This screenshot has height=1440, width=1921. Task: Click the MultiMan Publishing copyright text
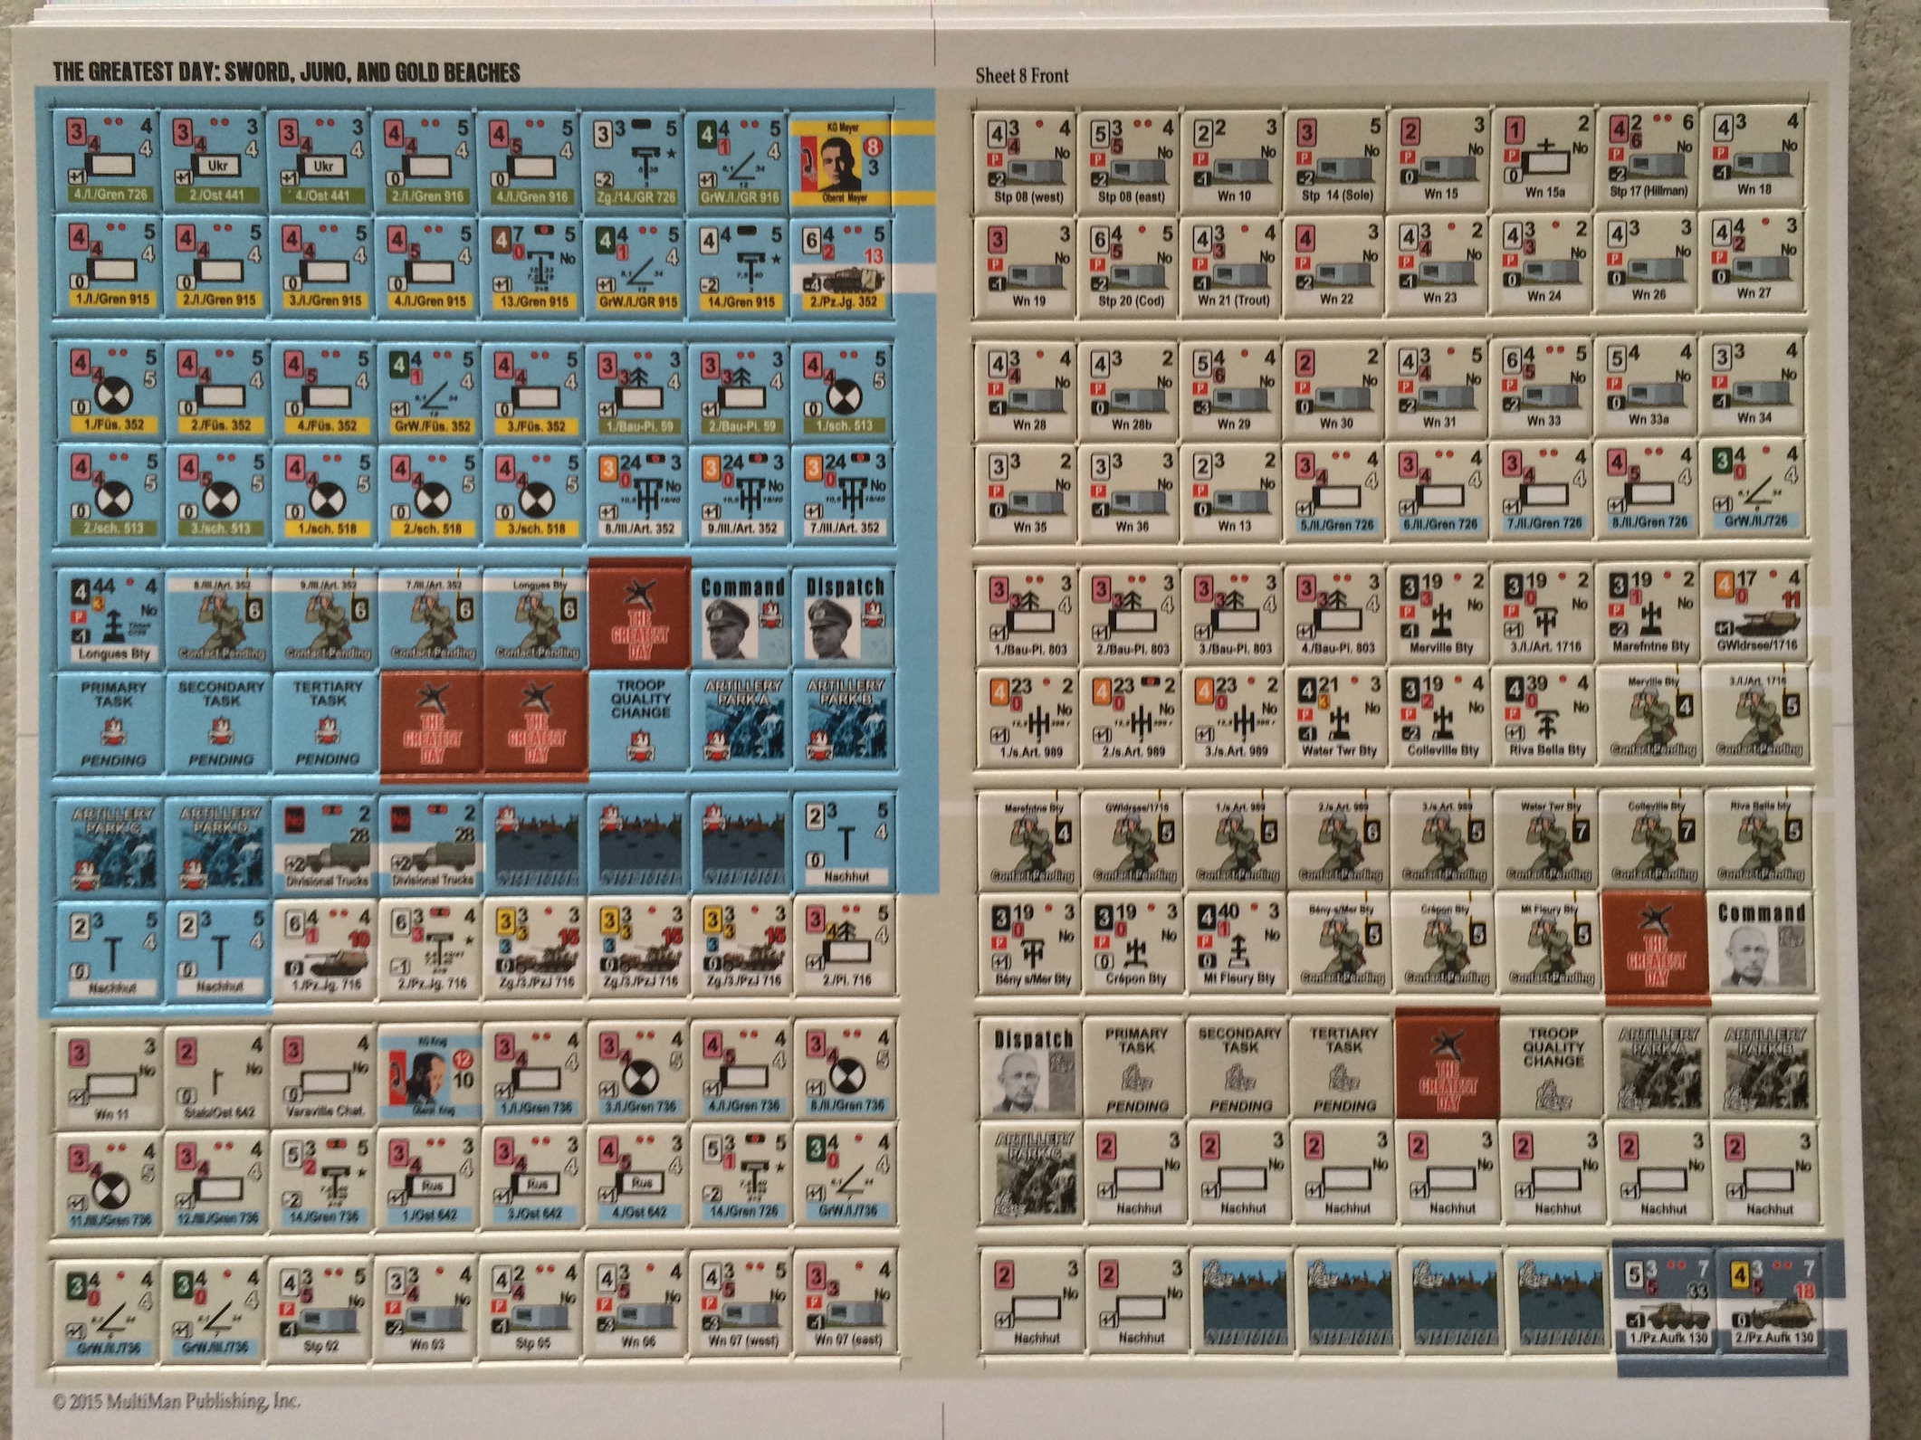(176, 1402)
